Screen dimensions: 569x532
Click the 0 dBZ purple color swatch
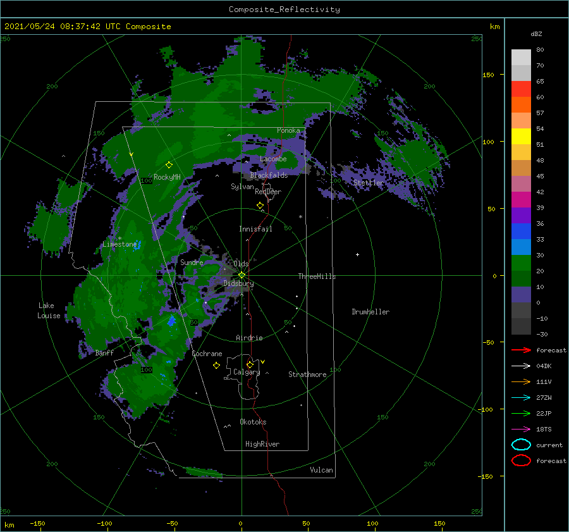pos(521,295)
